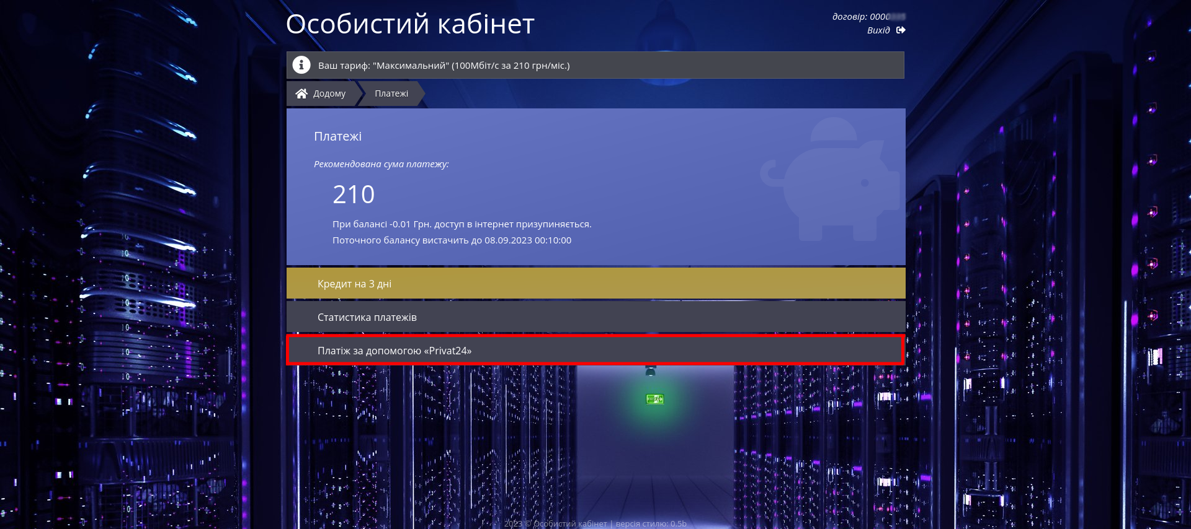Image resolution: width=1191 pixels, height=529 pixels.
Task: Click the home icon in breadcrumbs
Action: pyautogui.click(x=301, y=94)
